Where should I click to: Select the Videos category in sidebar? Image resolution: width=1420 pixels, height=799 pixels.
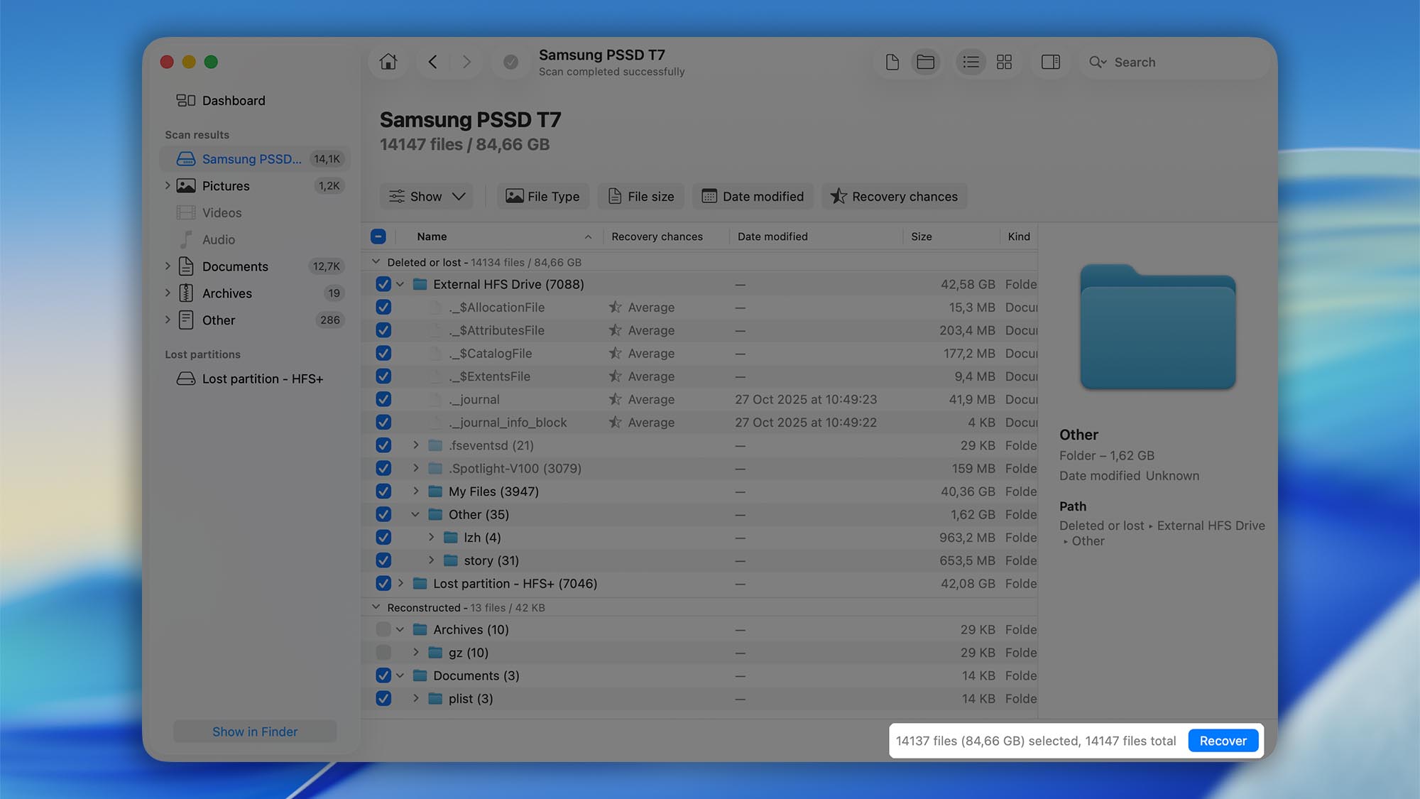pos(222,212)
